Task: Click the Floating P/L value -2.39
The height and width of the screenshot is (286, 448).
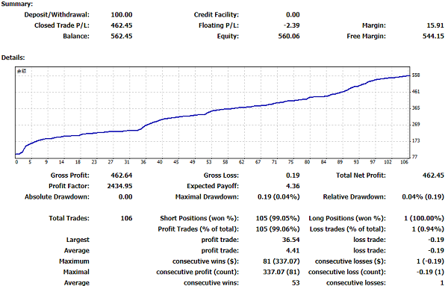Action: [x=292, y=25]
